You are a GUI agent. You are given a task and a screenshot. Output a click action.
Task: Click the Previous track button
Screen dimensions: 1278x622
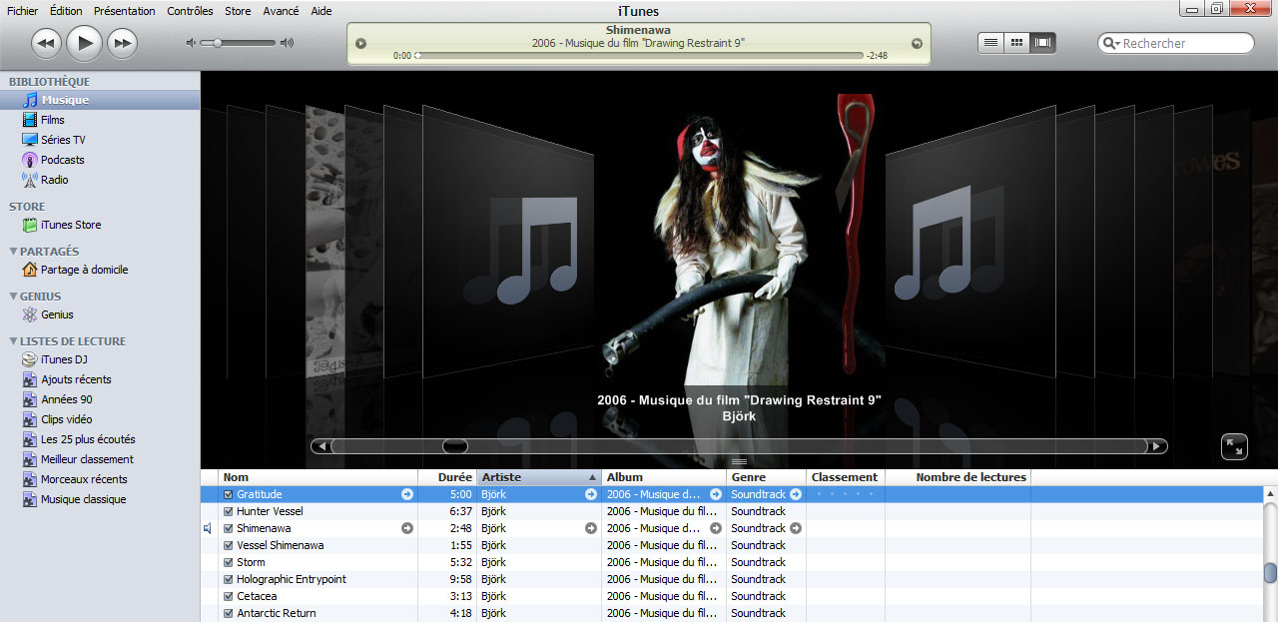click(46, 42)
